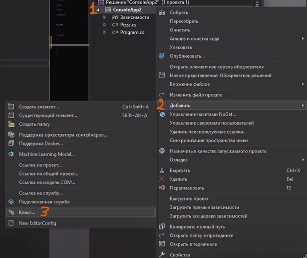Collapse the ConsoleApp2 project node

(x=97, y=10)
